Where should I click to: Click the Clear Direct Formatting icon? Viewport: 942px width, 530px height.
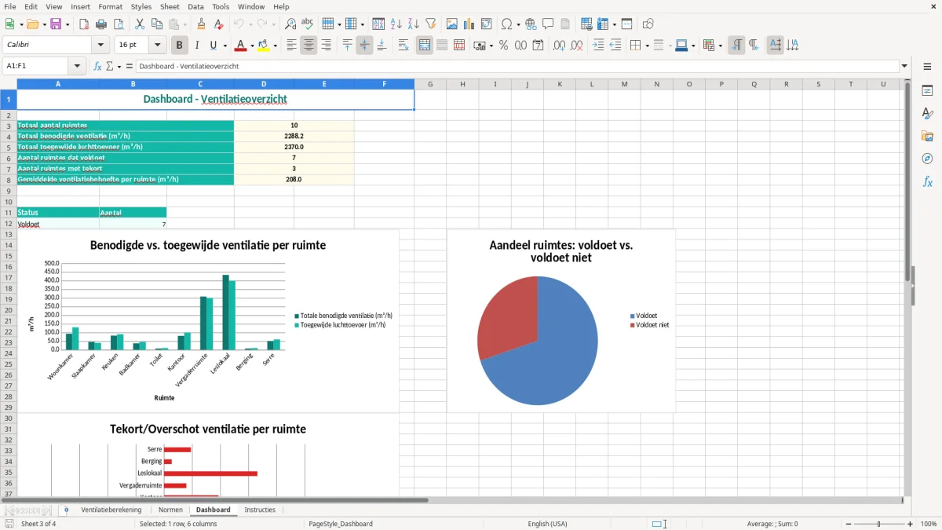(218, 24)
